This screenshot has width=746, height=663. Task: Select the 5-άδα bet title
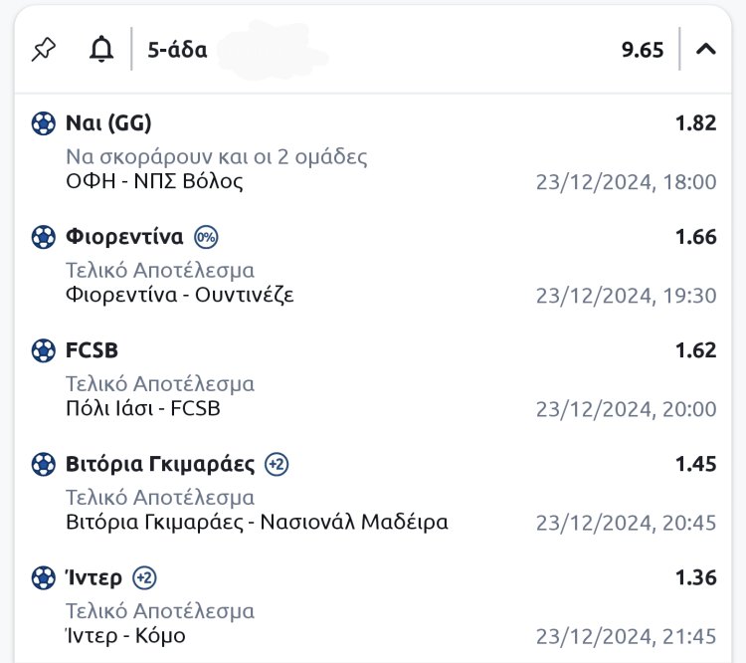point(177,49)
